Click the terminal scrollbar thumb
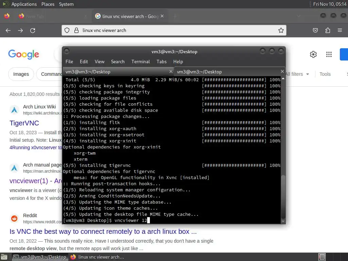 (283, 196)
